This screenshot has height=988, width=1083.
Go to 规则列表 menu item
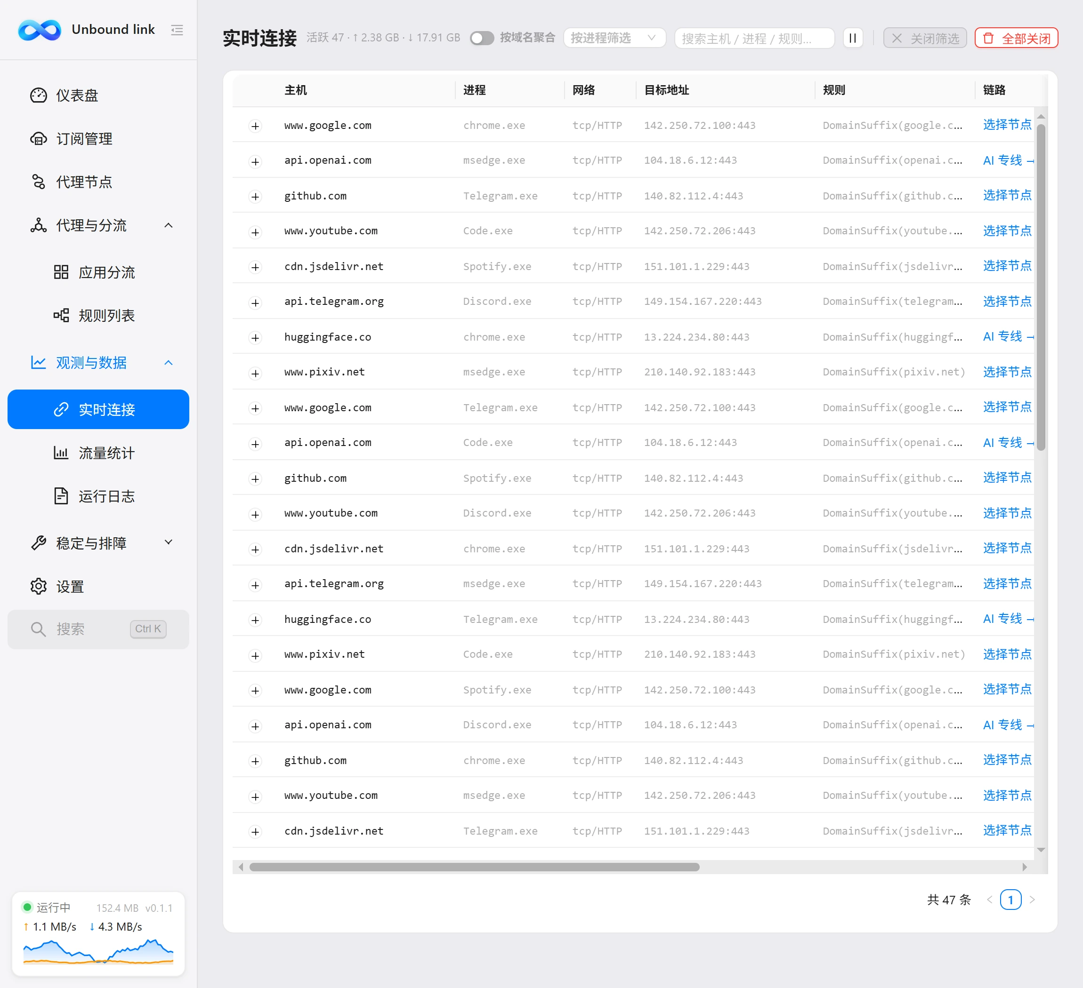click(98, 315)
